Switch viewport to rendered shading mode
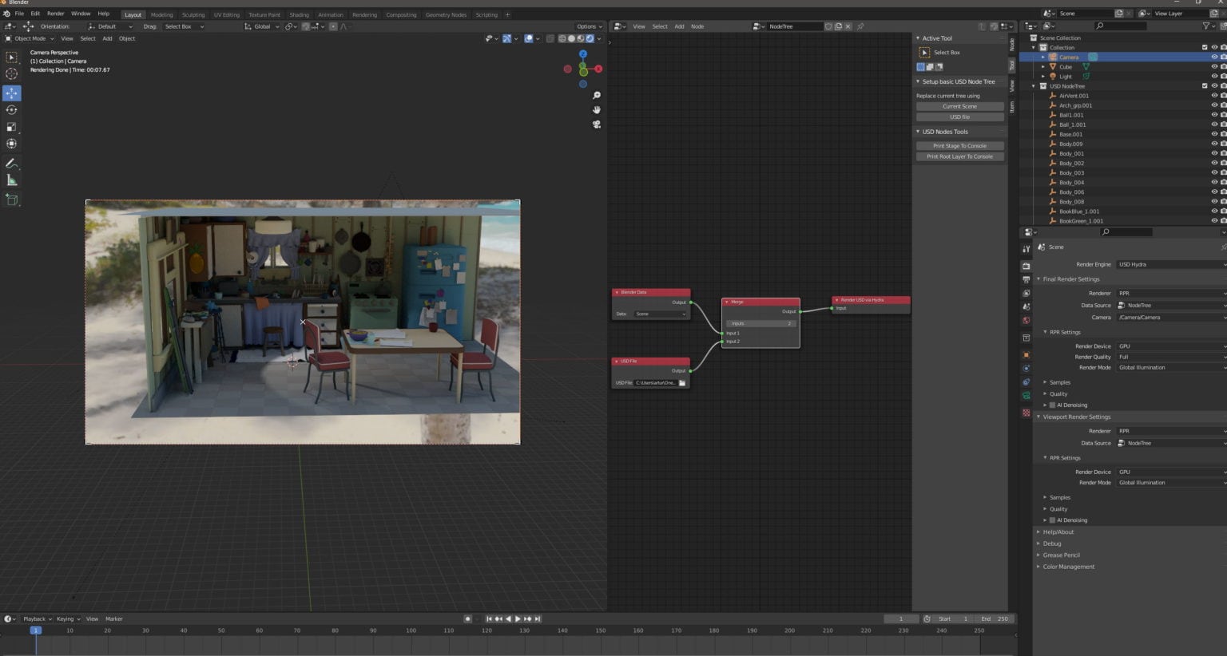The width and height of the screenshot is (1227, 656). pos(590,38)
